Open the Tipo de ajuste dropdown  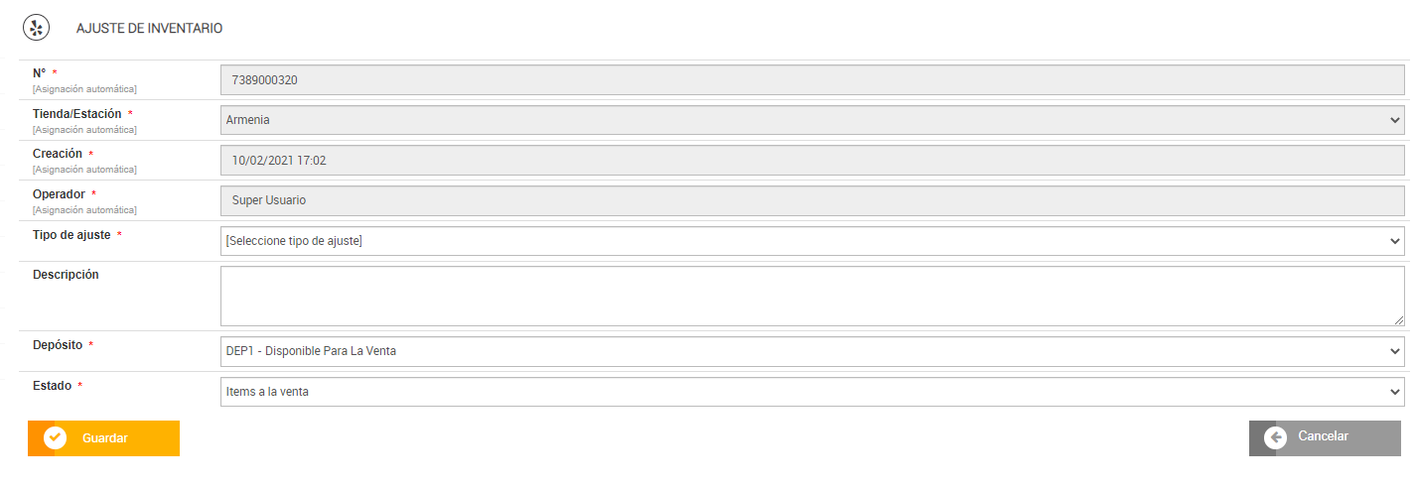pos(811,241)
